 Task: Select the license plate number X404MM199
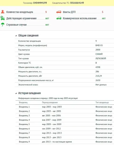[40, 3]
